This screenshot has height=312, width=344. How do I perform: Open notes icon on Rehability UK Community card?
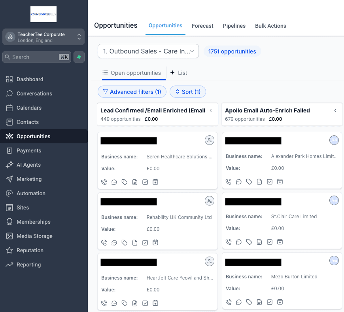tap(135, 243)
